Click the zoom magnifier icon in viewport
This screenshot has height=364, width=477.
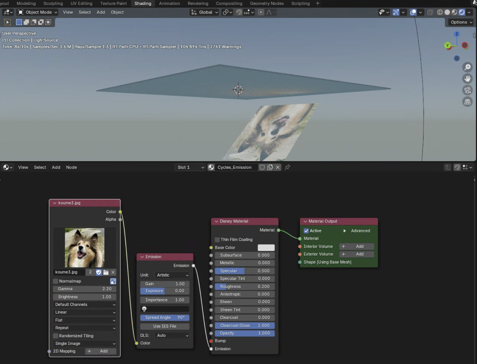(x=468, y=67)
